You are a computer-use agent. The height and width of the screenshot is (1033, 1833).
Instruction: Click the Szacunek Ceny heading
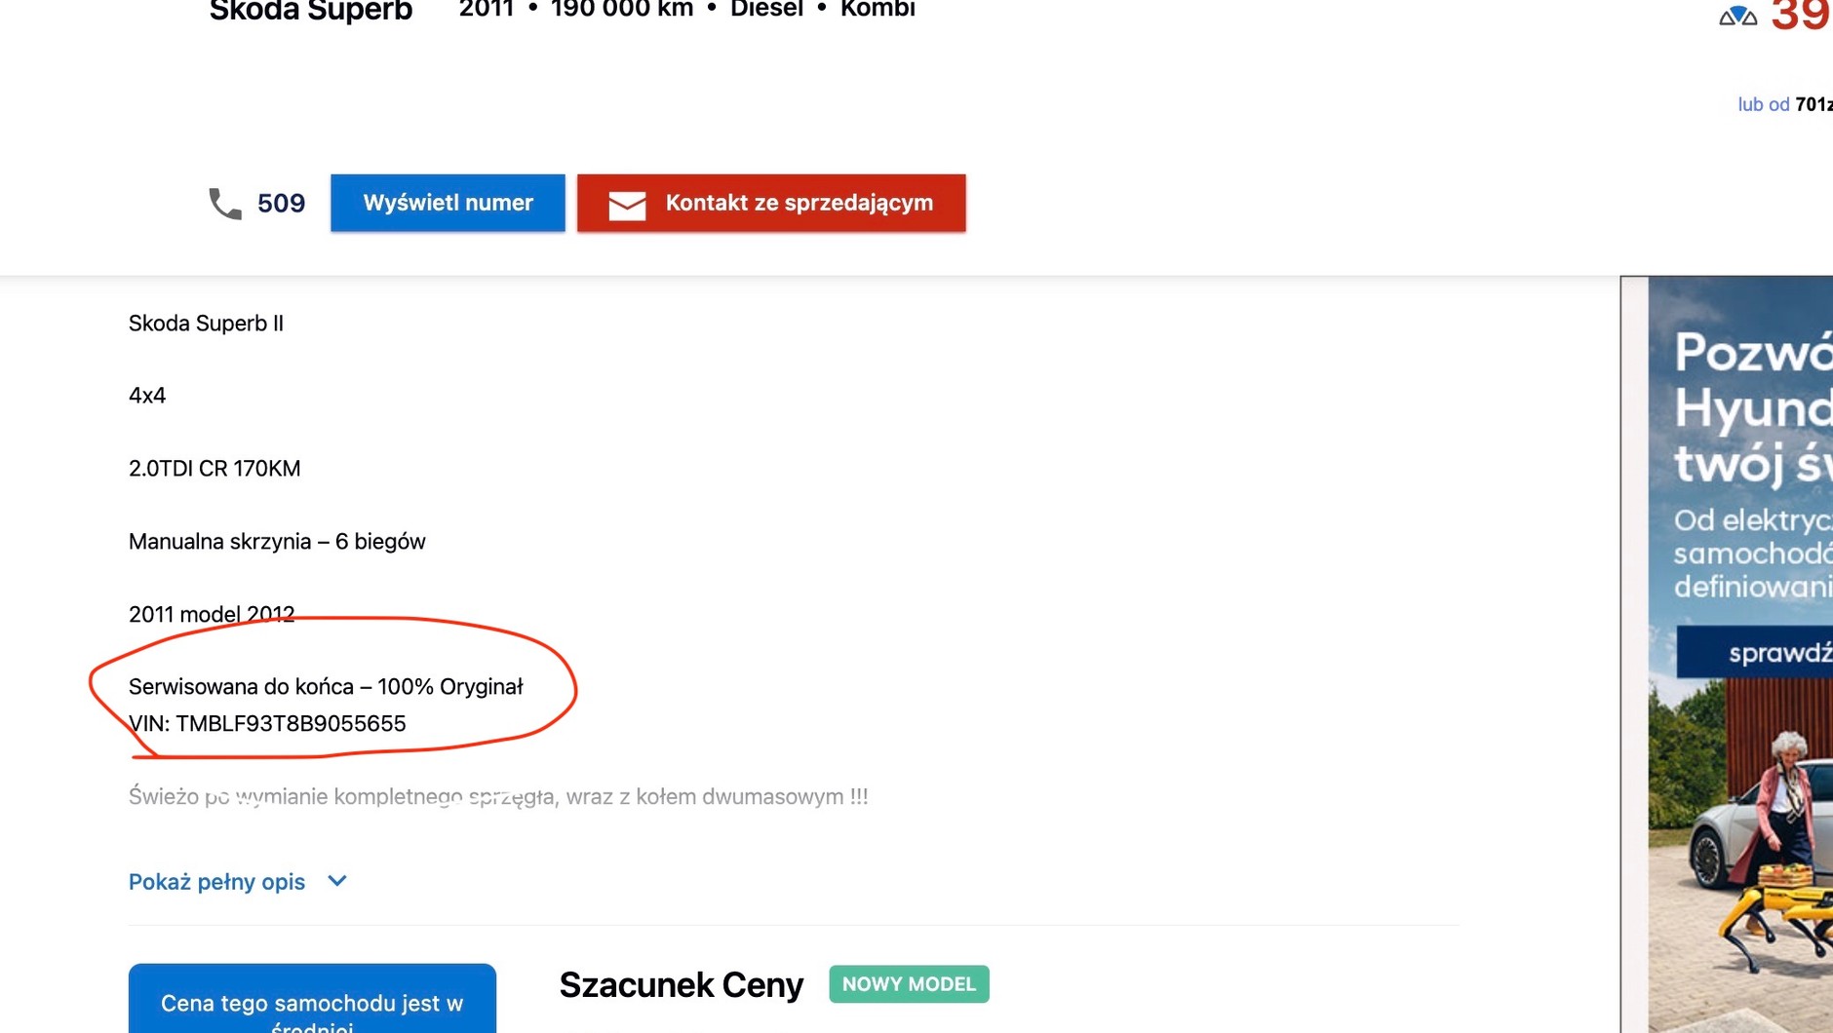click(x=681, y=985)
